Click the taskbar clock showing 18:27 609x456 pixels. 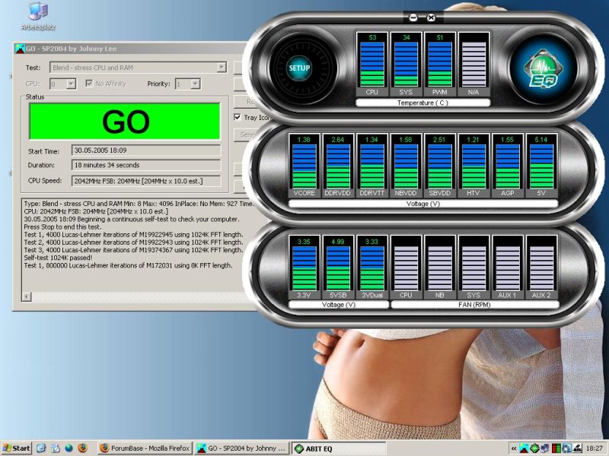pyautogui.click(x=595, y=448)
